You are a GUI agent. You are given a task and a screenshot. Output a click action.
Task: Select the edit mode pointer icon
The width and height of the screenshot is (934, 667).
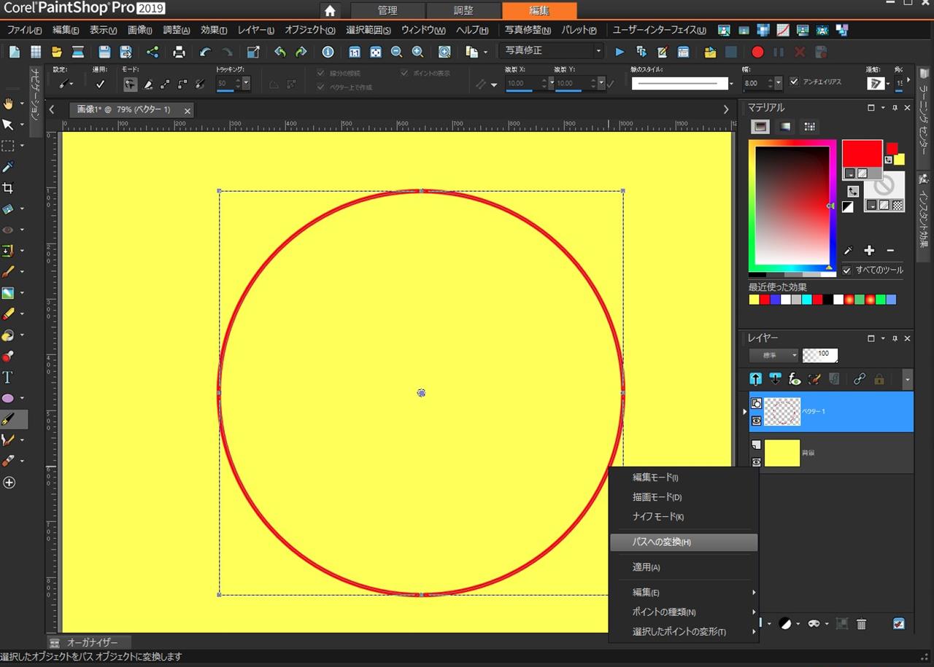click(130, 84)
